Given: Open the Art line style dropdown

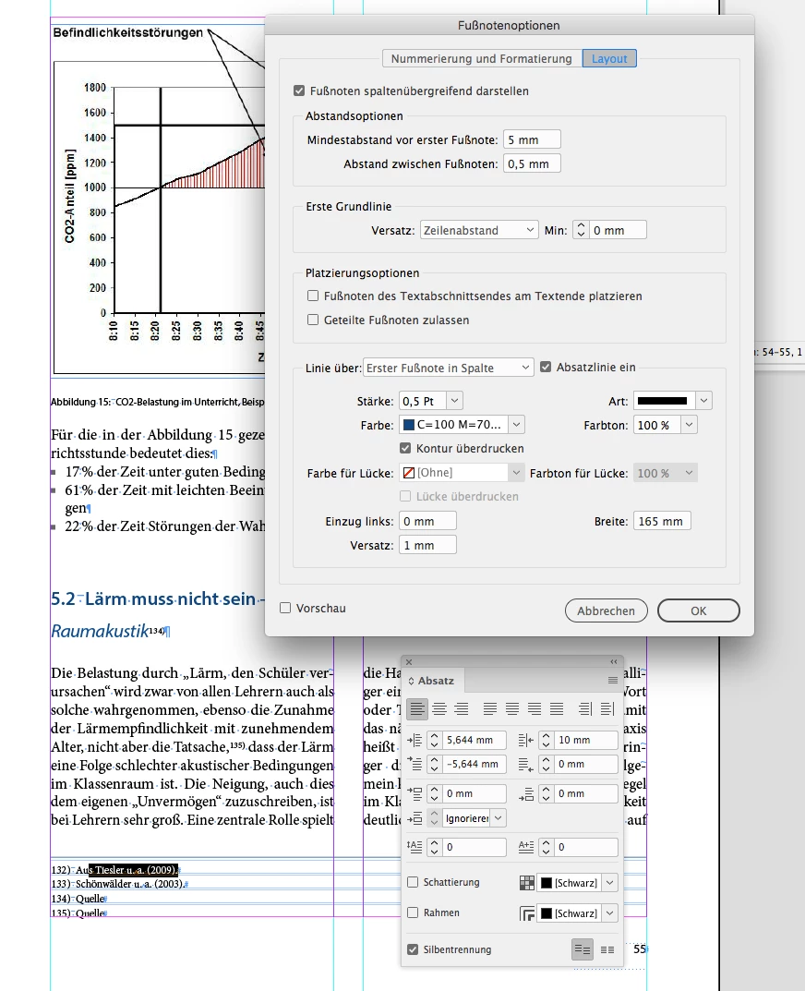Looking at the screenshot, I should 703,400.
